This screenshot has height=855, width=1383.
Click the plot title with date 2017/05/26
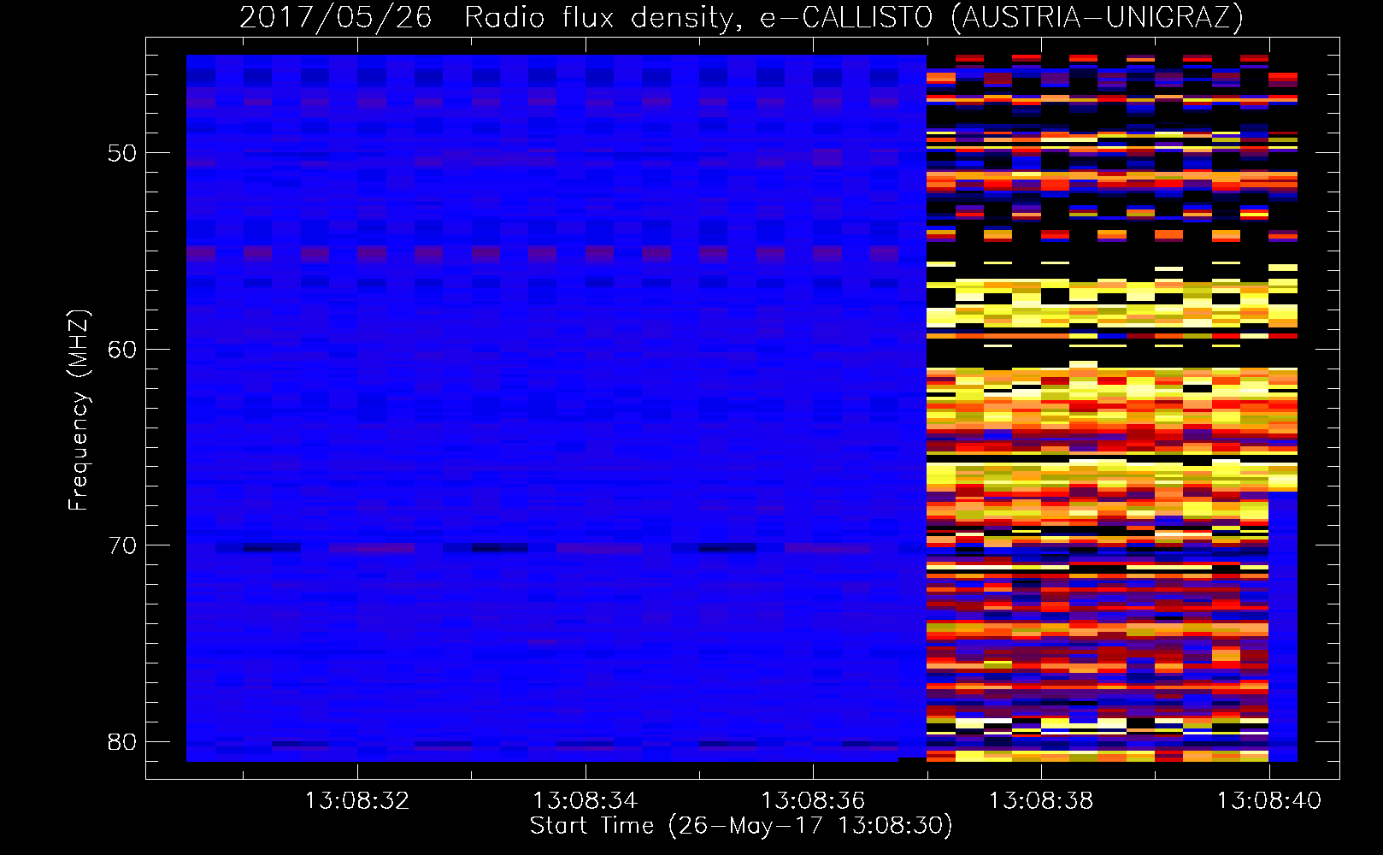741,17
